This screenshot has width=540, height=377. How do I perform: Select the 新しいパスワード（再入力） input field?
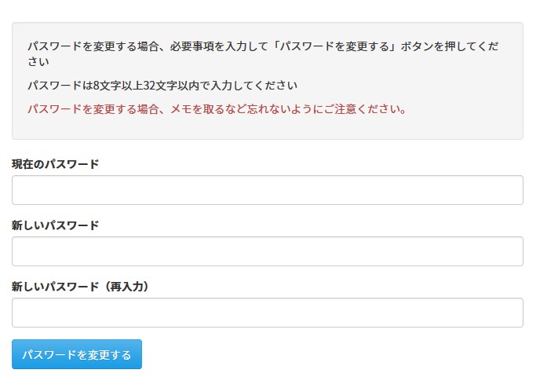(x=267, y=313)
